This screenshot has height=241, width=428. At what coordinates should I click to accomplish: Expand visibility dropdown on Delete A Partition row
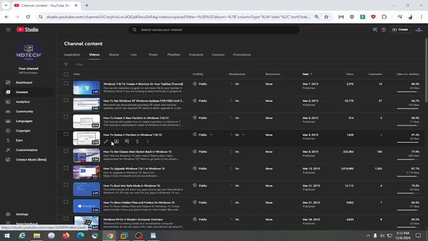[x=211, y=135]
